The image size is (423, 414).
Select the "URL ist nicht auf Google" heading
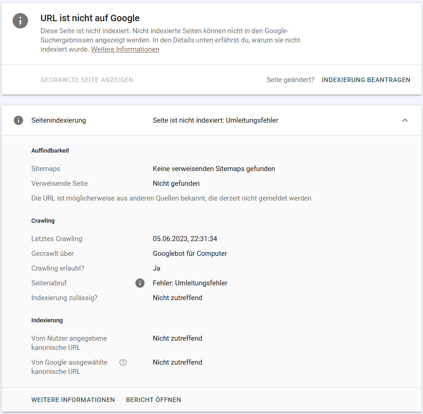coord(90,18)
